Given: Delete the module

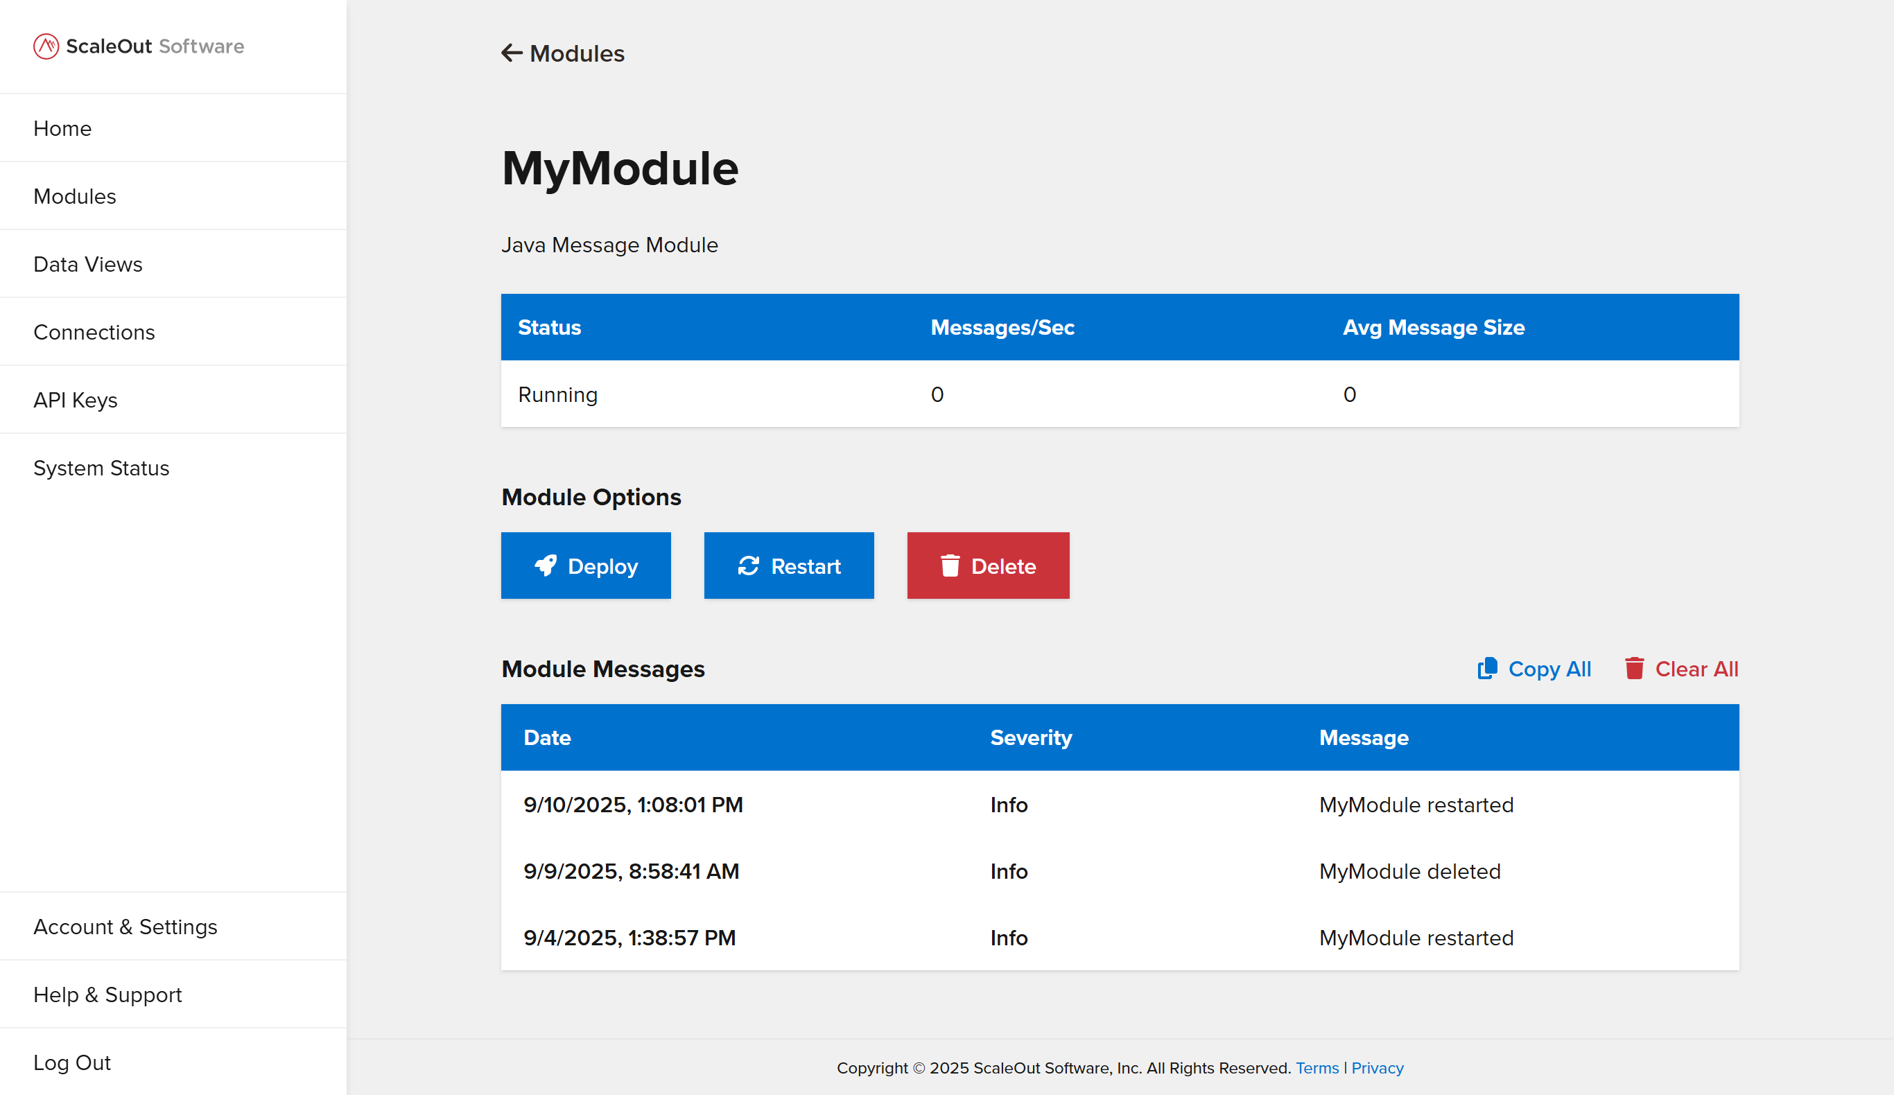Looking at the screenshot, I should point(988,566).
